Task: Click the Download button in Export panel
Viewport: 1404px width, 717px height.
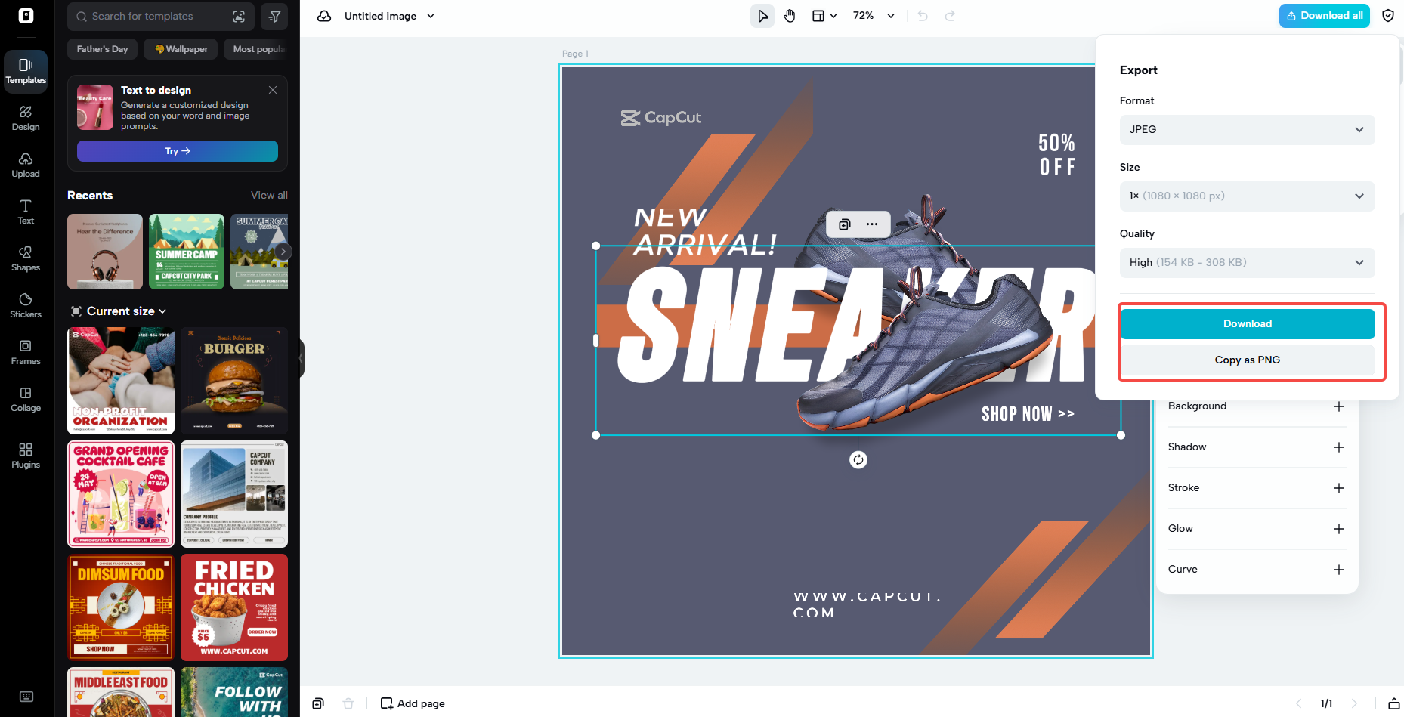Action: 1247,323
